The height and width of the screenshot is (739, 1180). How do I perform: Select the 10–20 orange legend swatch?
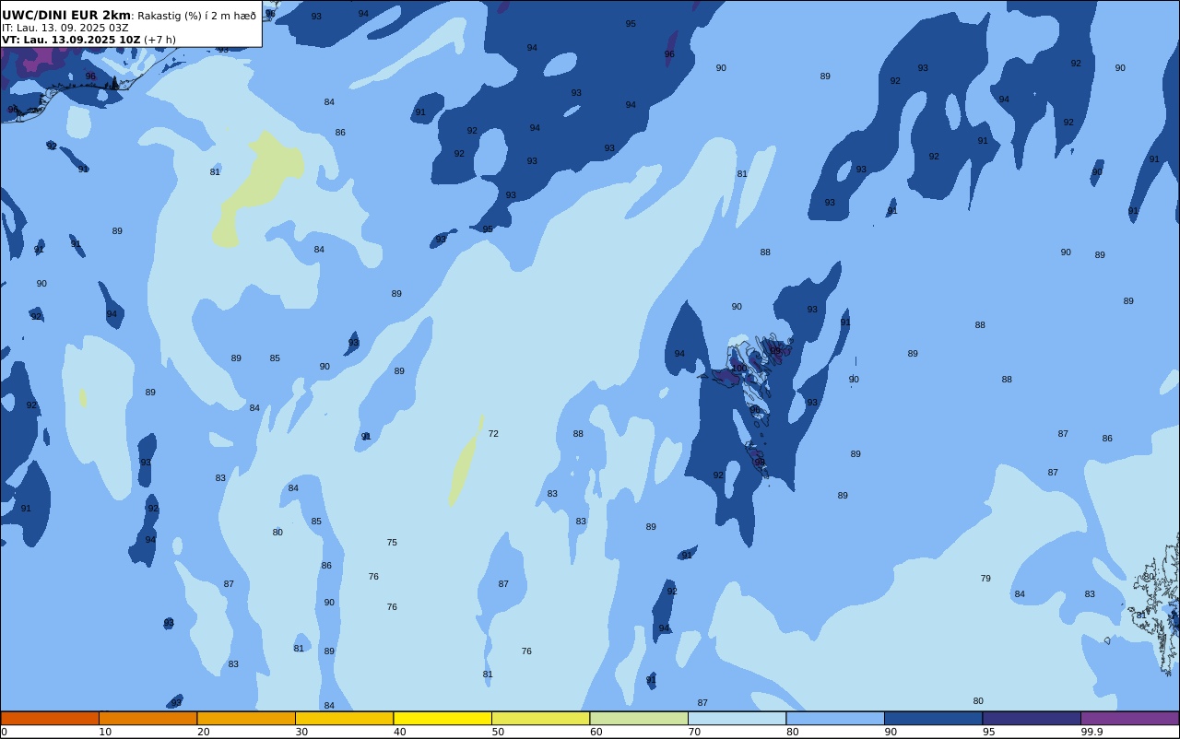coord(147,718)
